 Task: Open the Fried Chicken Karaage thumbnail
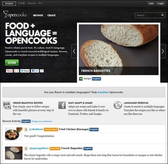14,134
